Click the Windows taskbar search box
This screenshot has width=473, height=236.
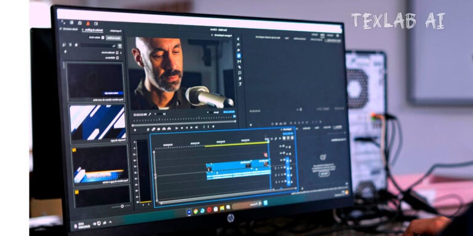246,205
